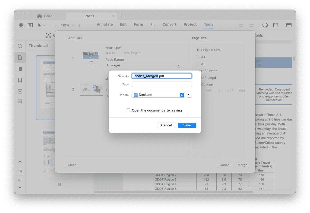Expand the save dialog with the chevron
Screen dimensions: 310x213
[189, 95]
